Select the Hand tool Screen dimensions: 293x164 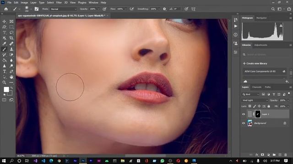[x=11, y=77]
